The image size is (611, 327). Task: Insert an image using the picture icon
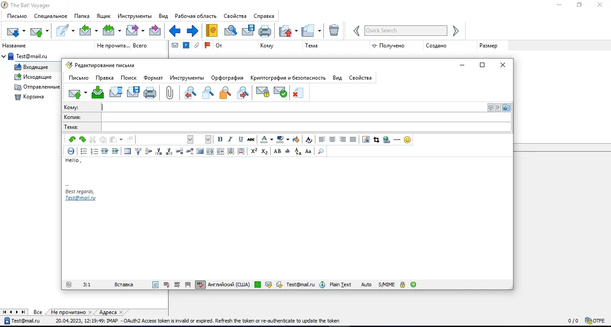[366, 140]
